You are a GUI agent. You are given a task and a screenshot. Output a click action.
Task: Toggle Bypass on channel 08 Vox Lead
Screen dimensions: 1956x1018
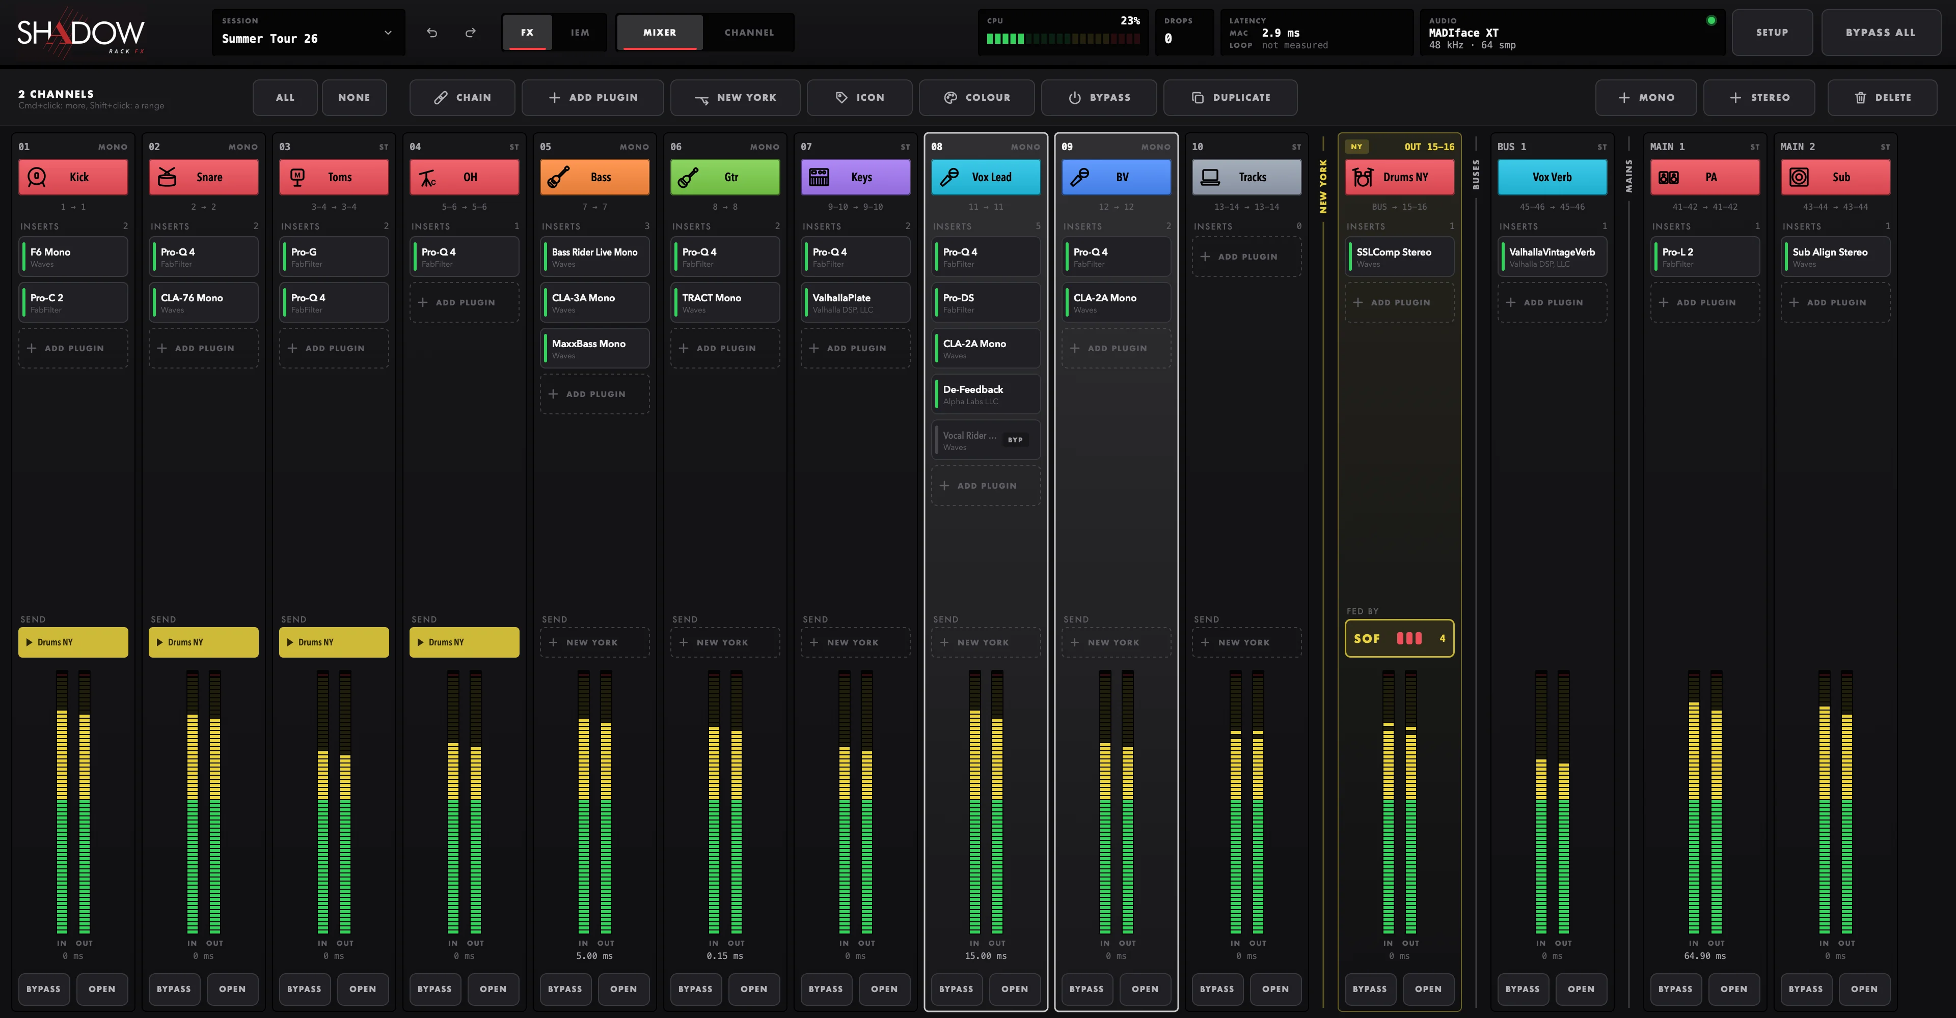pos(956,988)
